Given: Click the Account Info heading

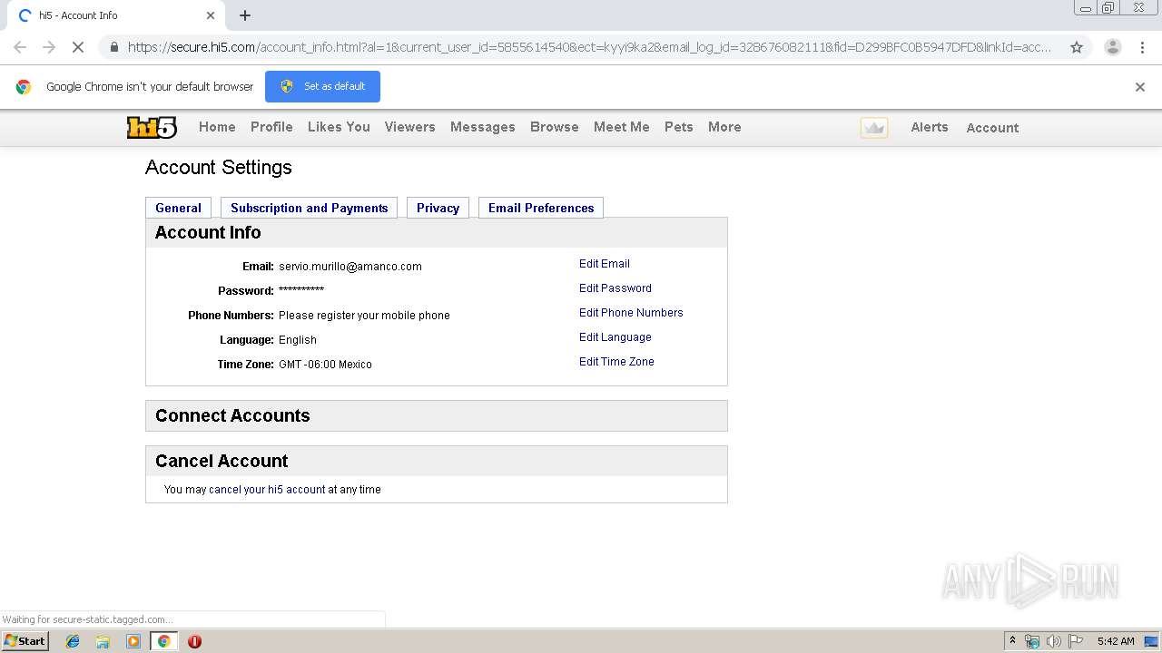Looking at the screenshot, I should (x=208, y=232).
